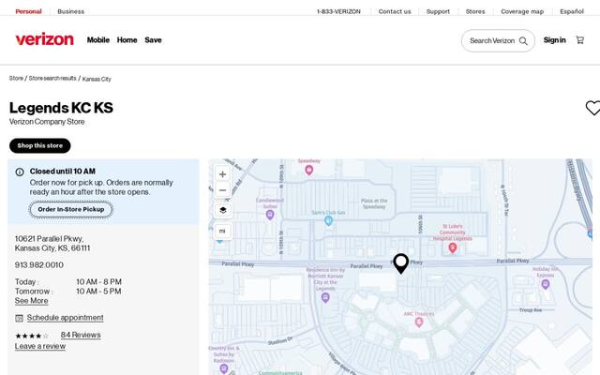The image size is (600, 375).
Task: Open the map layers button
Action: [223, 210]
